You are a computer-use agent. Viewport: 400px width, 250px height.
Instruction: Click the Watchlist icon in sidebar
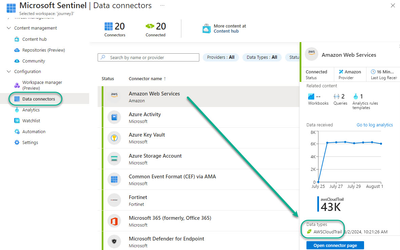click(x=17, y=121)
